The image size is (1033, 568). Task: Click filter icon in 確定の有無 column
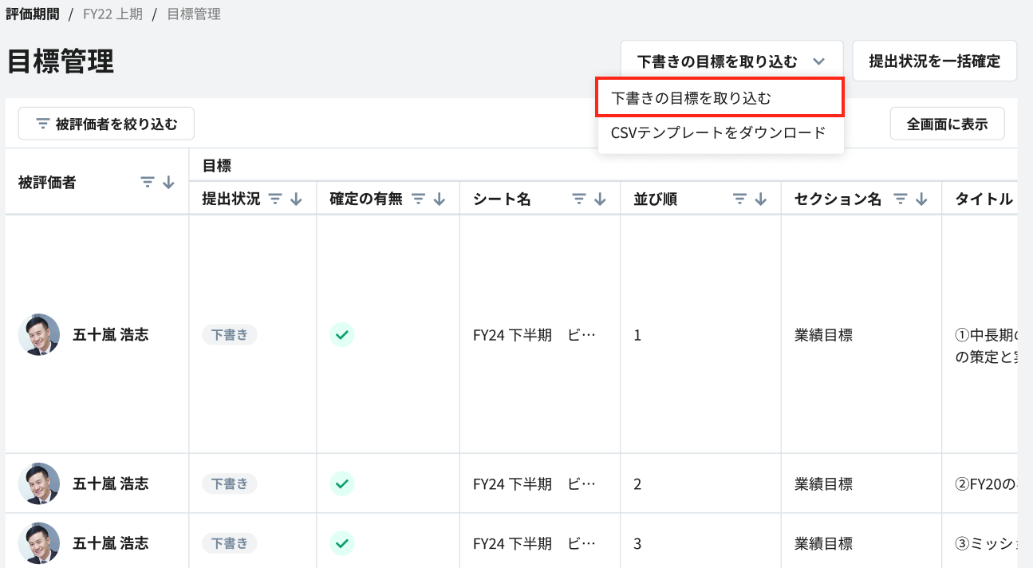coord(418,199)
